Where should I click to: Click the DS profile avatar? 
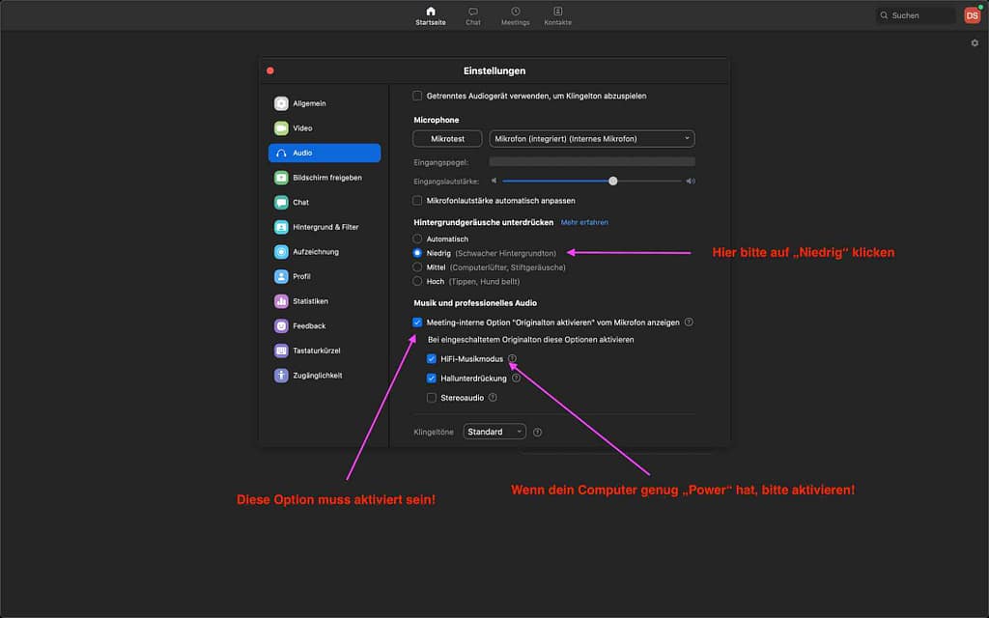(972, 15)
